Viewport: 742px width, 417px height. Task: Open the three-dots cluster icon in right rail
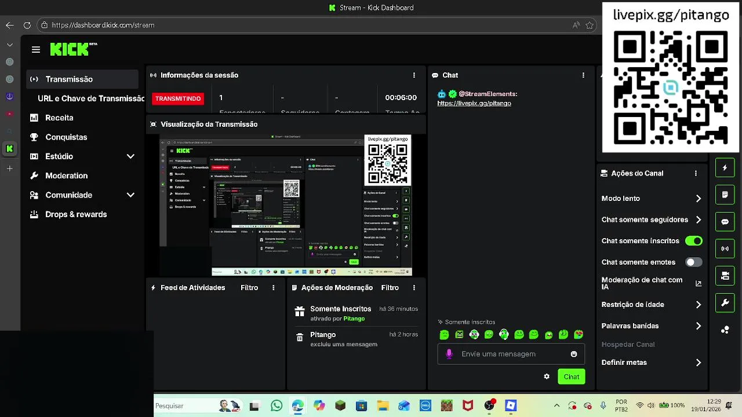[725, 330]
